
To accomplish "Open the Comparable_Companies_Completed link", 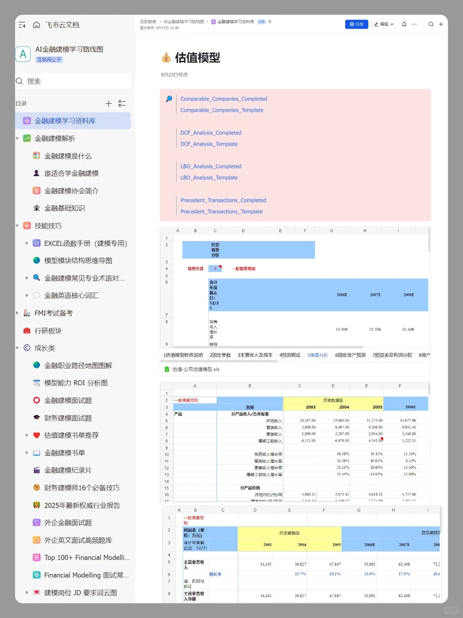I will point(224,99).
